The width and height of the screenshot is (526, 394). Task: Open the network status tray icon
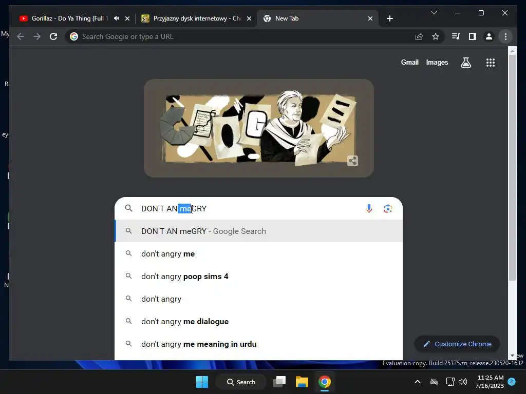coord(450,382)
